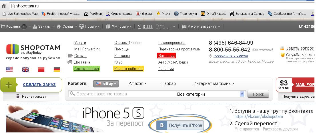Click the green plus order icon
Viewport: 321px width, 133px height.
[x=8, y=85]
